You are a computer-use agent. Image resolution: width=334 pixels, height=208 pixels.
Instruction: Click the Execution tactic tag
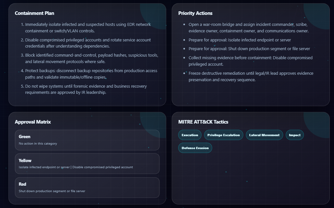tap(190, 135)
